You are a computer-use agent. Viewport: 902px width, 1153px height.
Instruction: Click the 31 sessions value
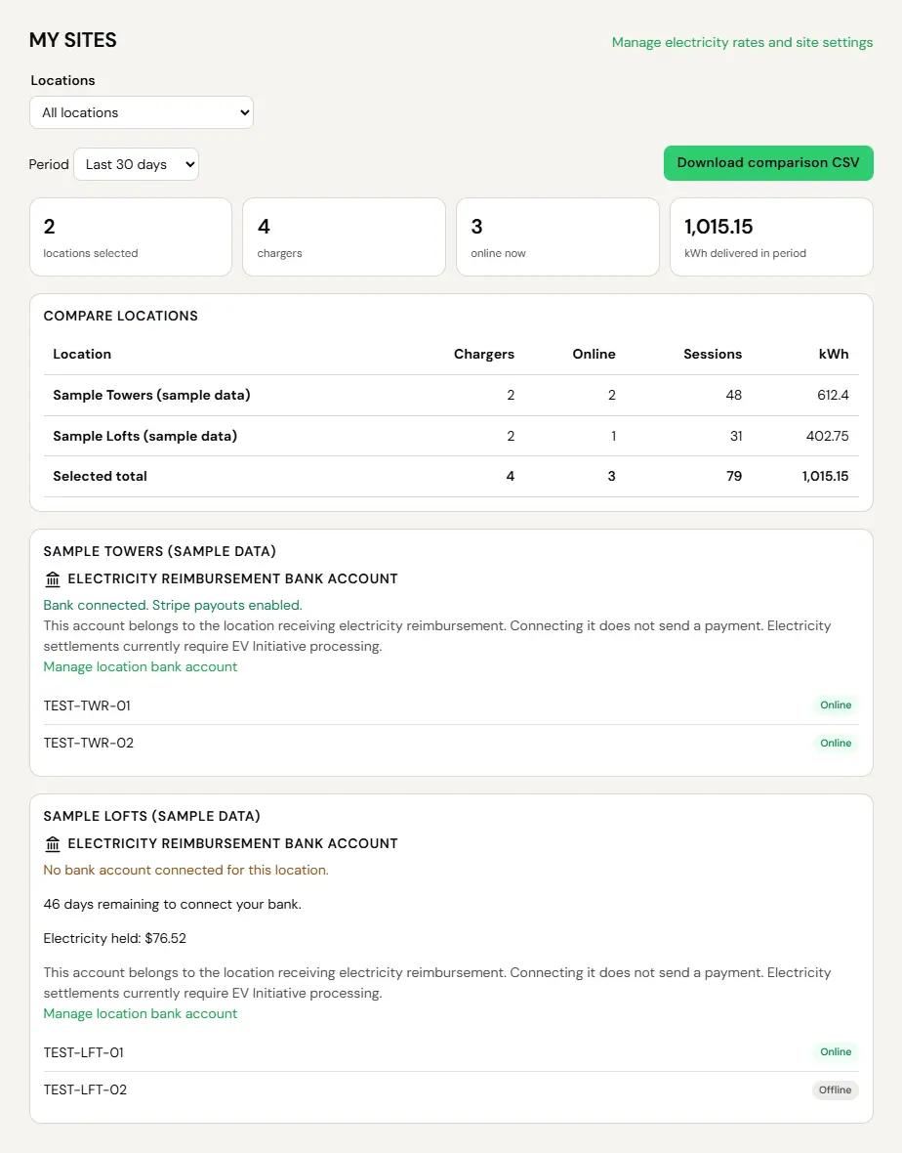click(x=736, y=436)
